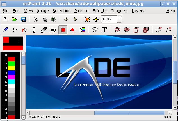The image size is (178, 121).
Task: Open brightness/contrast sun icon
Action: coord(87,19)
